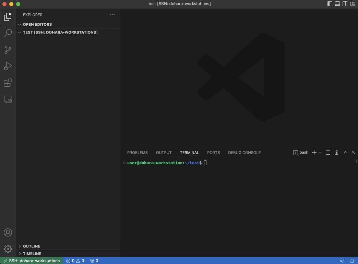The image size is (358, 264).
Task: Open the notifications bell in the status bar
Action: click(x=353, y=261)
